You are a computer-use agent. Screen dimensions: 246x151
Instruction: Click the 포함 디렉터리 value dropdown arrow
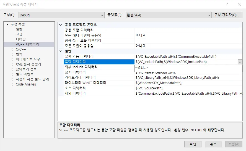(240, 62)
